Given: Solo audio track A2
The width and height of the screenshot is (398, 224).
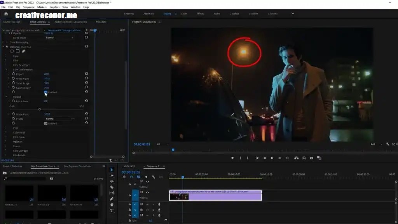Looking at the screenshot, I should 153,210.
